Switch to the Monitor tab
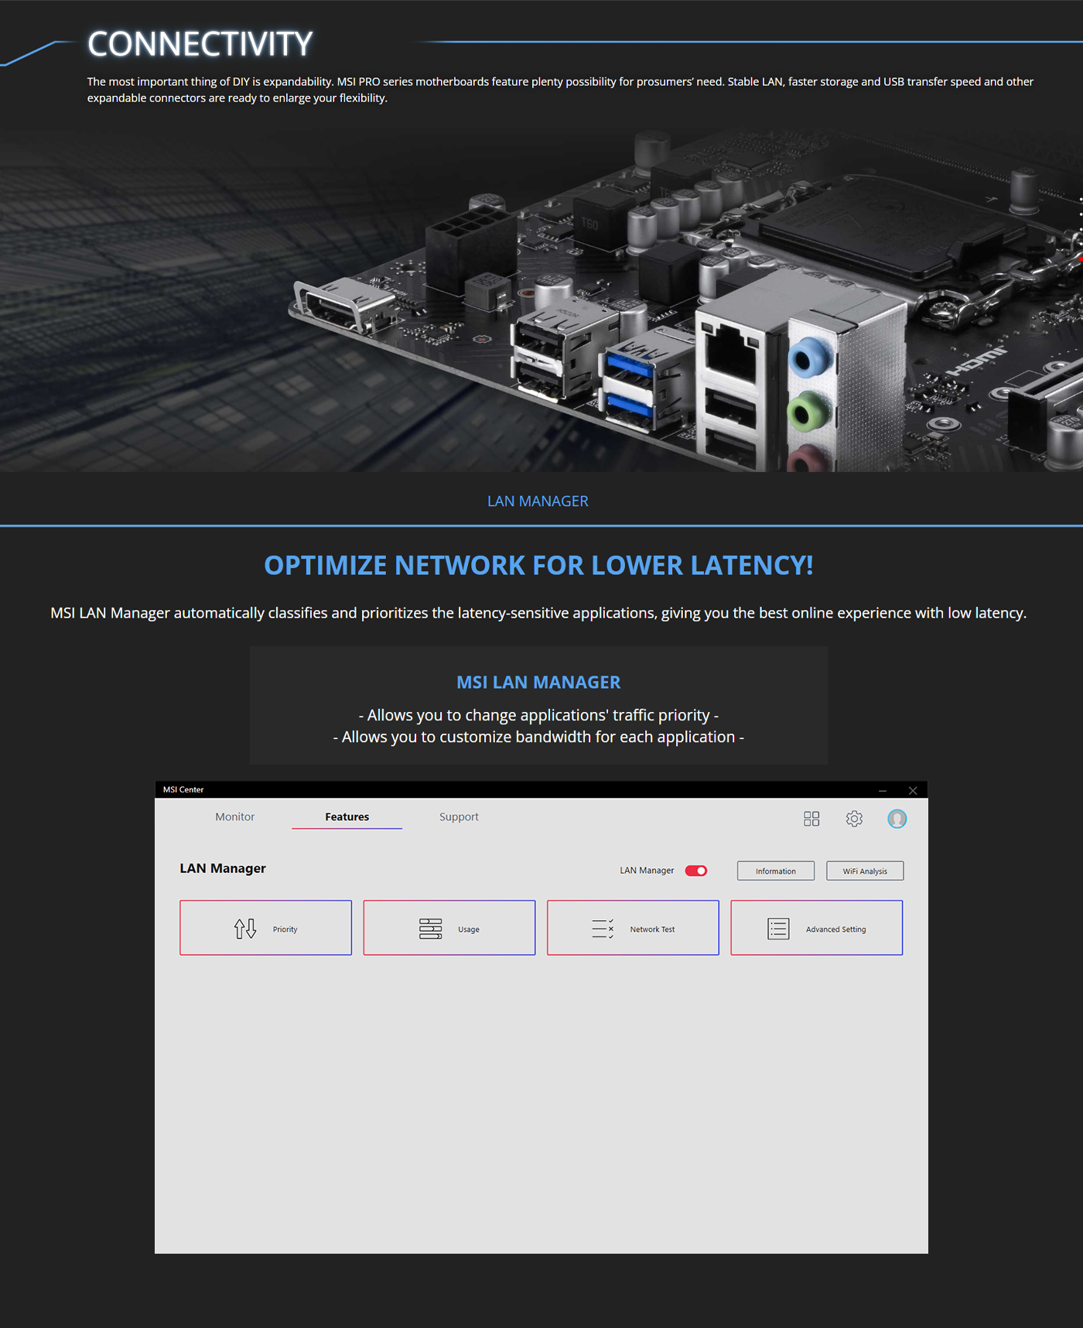1083x1328 pixels. [235, 816]
